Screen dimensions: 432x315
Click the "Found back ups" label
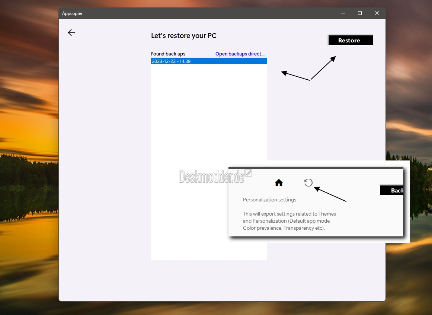click(x=168, y=54)
